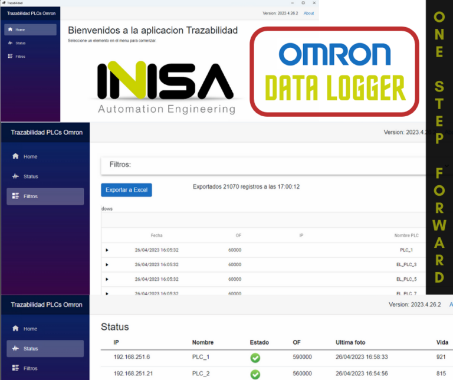This screenshot has width=453, height=380.
Task: Select highlighted Filtros item in the middle window sidebar
Action: (x=45, y=196)
